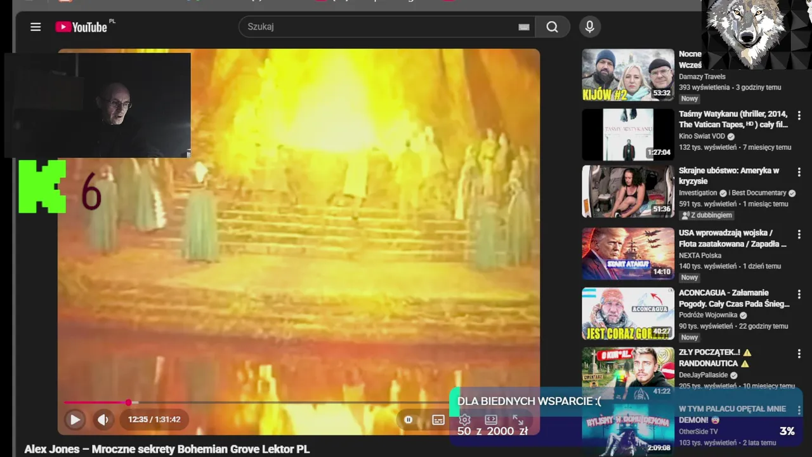Open W TYM PALACU demon thumbnail

(628, 428)
